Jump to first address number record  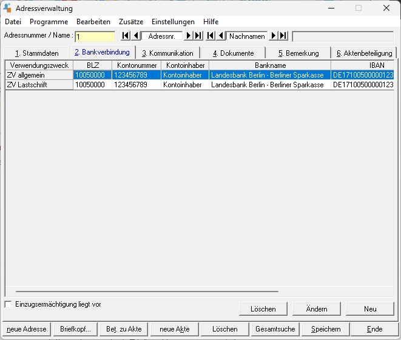pyautogui.click(x=126, y=36)
